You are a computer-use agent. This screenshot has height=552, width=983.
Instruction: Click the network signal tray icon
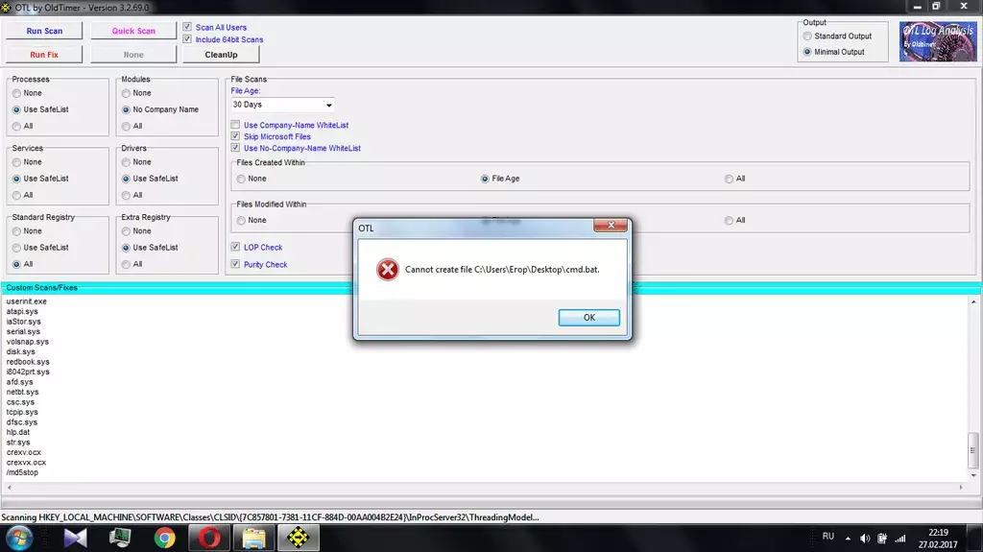pos(900,539)
